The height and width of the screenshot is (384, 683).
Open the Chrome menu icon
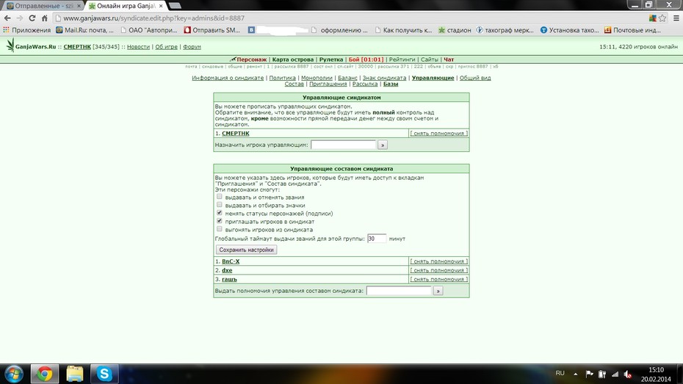coord(676,18)
